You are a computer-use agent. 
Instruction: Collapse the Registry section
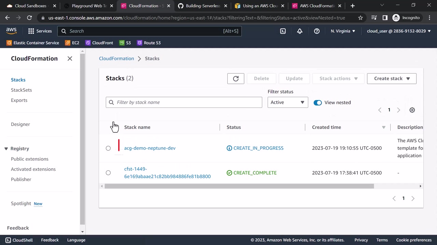[6, 149]
